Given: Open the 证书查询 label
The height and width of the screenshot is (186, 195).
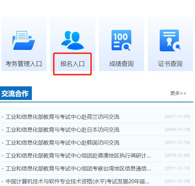Looking at the screenshot, I should pyautogui.click(x=170, y=64).
